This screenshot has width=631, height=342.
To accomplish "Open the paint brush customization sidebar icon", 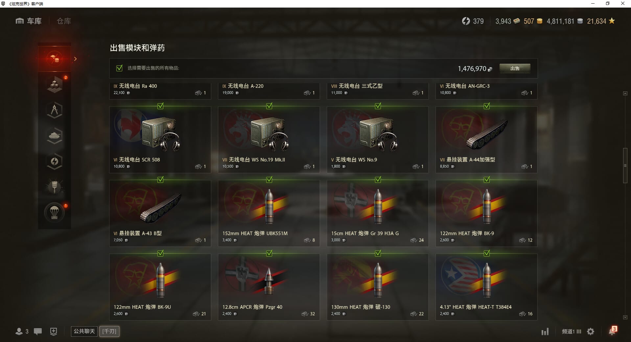I will coord(55,187).
